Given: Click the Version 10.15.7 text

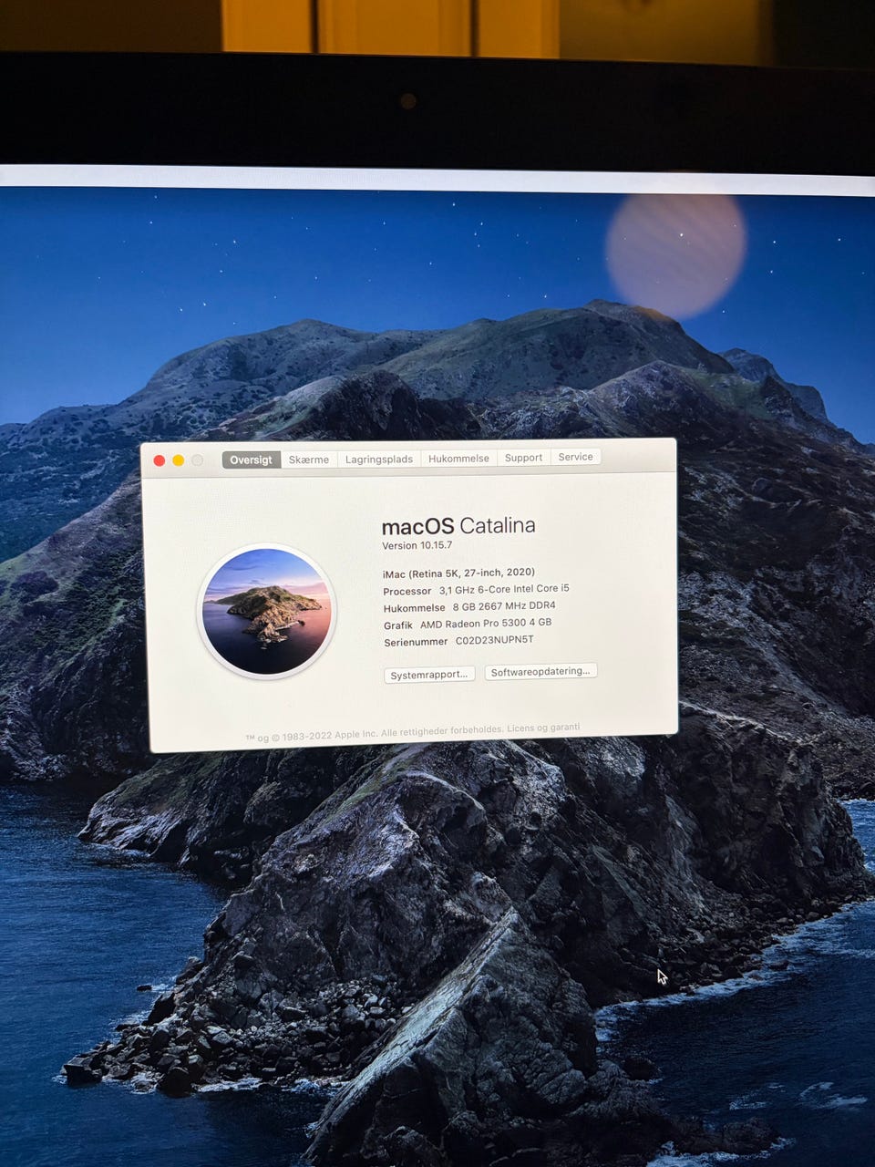Looking at the screenshot, I should point(417,545).
